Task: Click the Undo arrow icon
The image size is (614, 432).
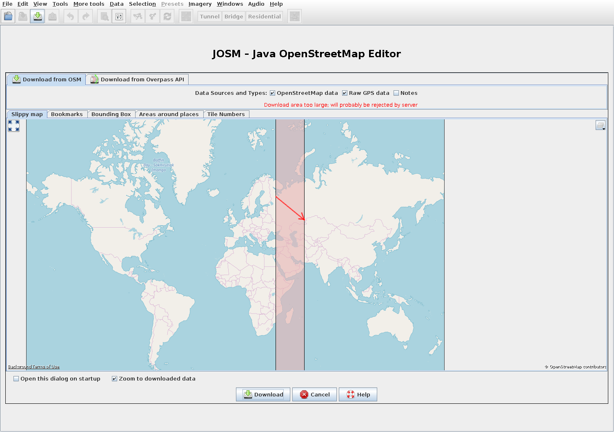Action: pyautogui.click(x=71, y=16)
